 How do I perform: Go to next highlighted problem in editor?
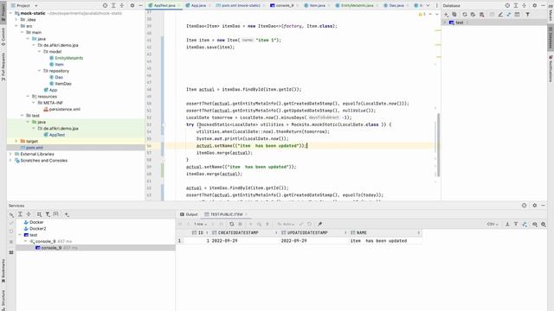(436, 15)
